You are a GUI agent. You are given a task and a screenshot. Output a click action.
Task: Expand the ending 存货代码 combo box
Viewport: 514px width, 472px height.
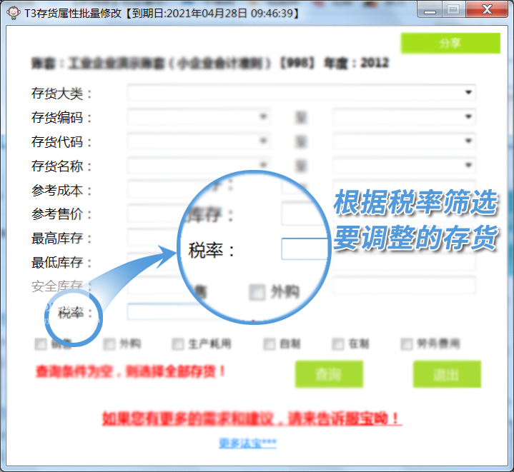click(x=469, y=141)
